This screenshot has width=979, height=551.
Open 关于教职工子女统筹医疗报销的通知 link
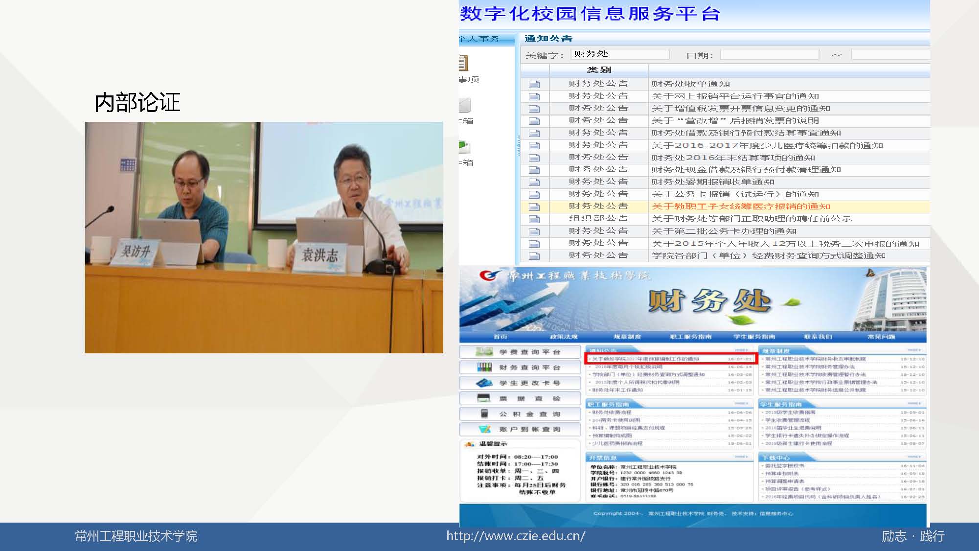click(x=741, y=207)
